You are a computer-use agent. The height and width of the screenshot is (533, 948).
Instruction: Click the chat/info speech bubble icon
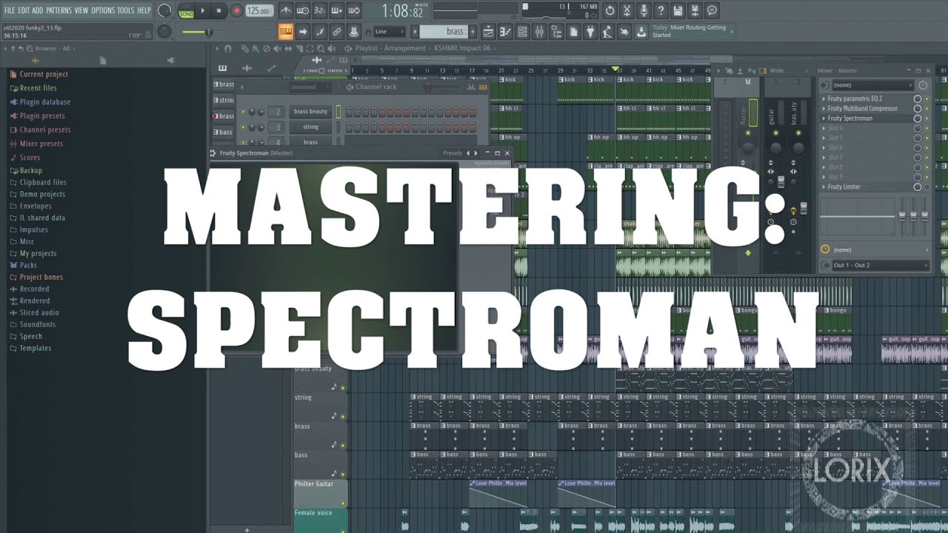point(712,10)
